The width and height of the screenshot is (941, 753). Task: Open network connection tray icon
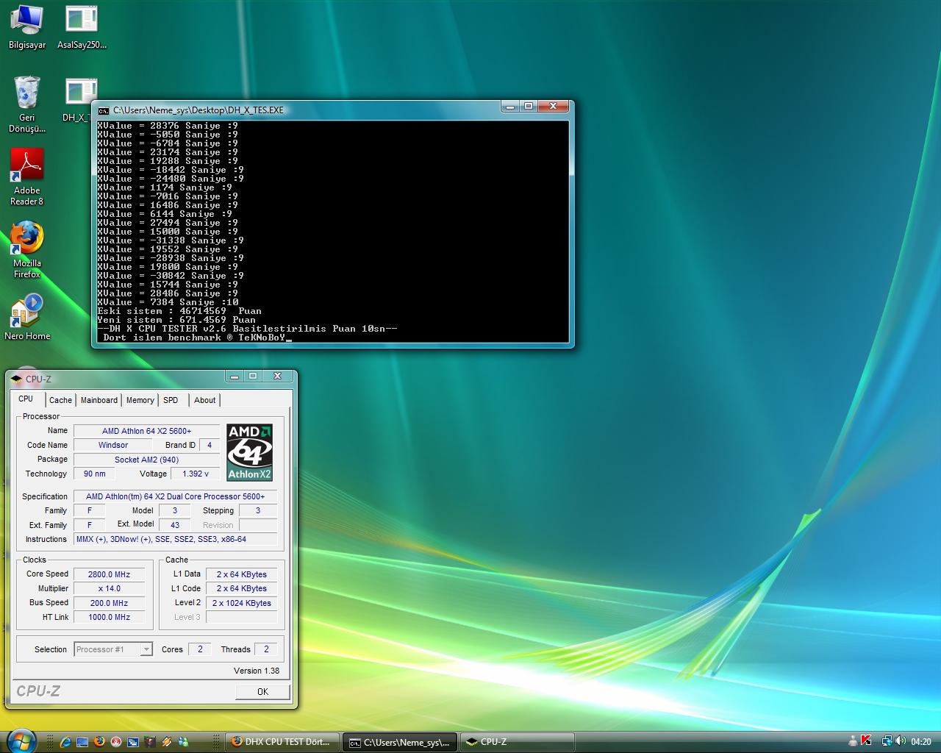coord(887,740)
